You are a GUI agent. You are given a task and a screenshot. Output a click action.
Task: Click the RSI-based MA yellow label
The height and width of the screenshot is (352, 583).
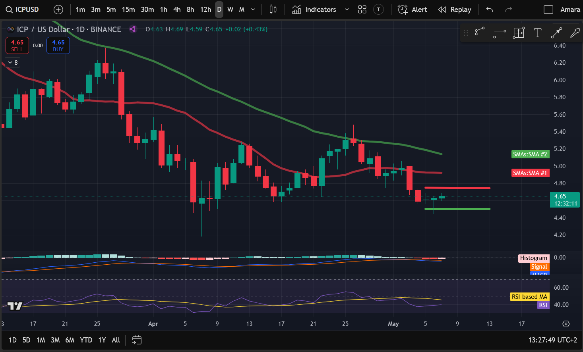pos(529,297)
